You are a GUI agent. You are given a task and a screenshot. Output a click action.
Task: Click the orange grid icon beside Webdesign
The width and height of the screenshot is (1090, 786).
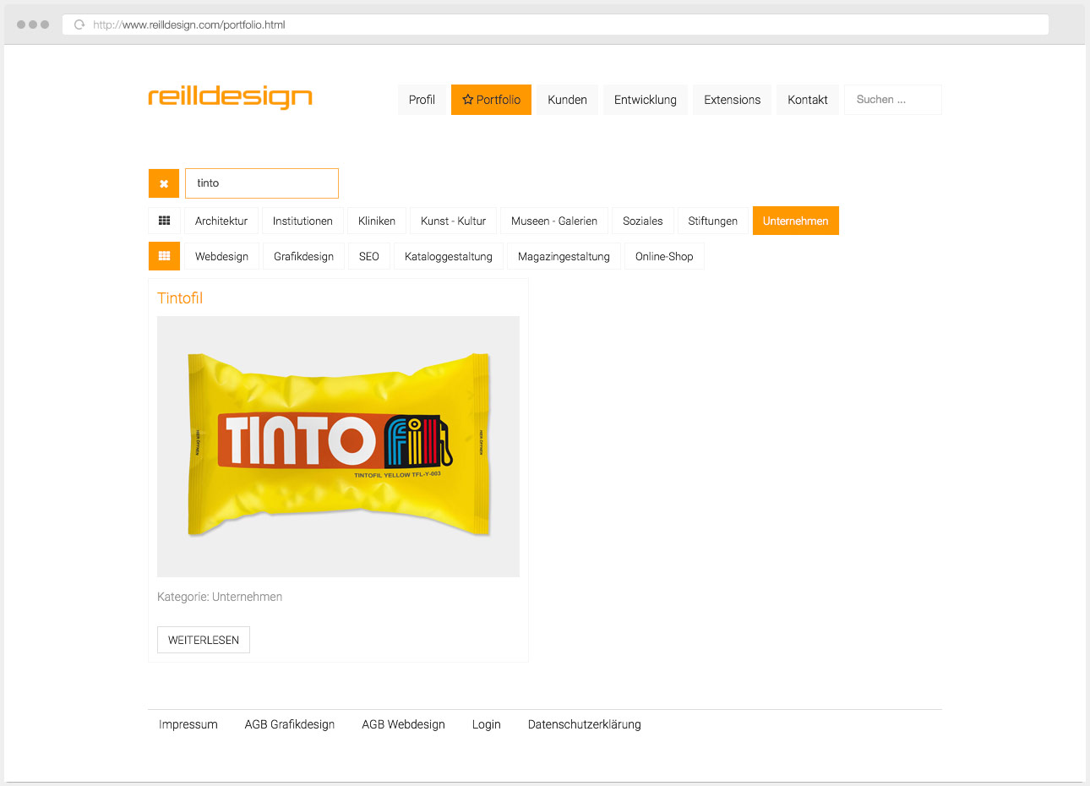tap(164, 256)
